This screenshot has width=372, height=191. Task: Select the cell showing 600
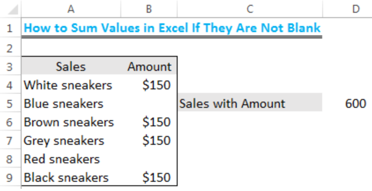pos(355,104)
